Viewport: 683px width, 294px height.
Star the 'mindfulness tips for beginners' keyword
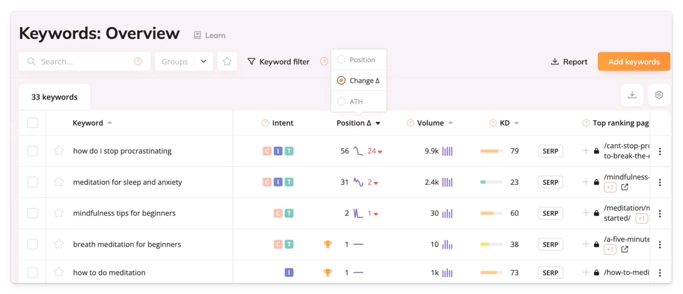point(59,213)
